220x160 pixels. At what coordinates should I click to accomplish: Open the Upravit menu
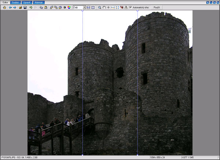click(27, 2)
